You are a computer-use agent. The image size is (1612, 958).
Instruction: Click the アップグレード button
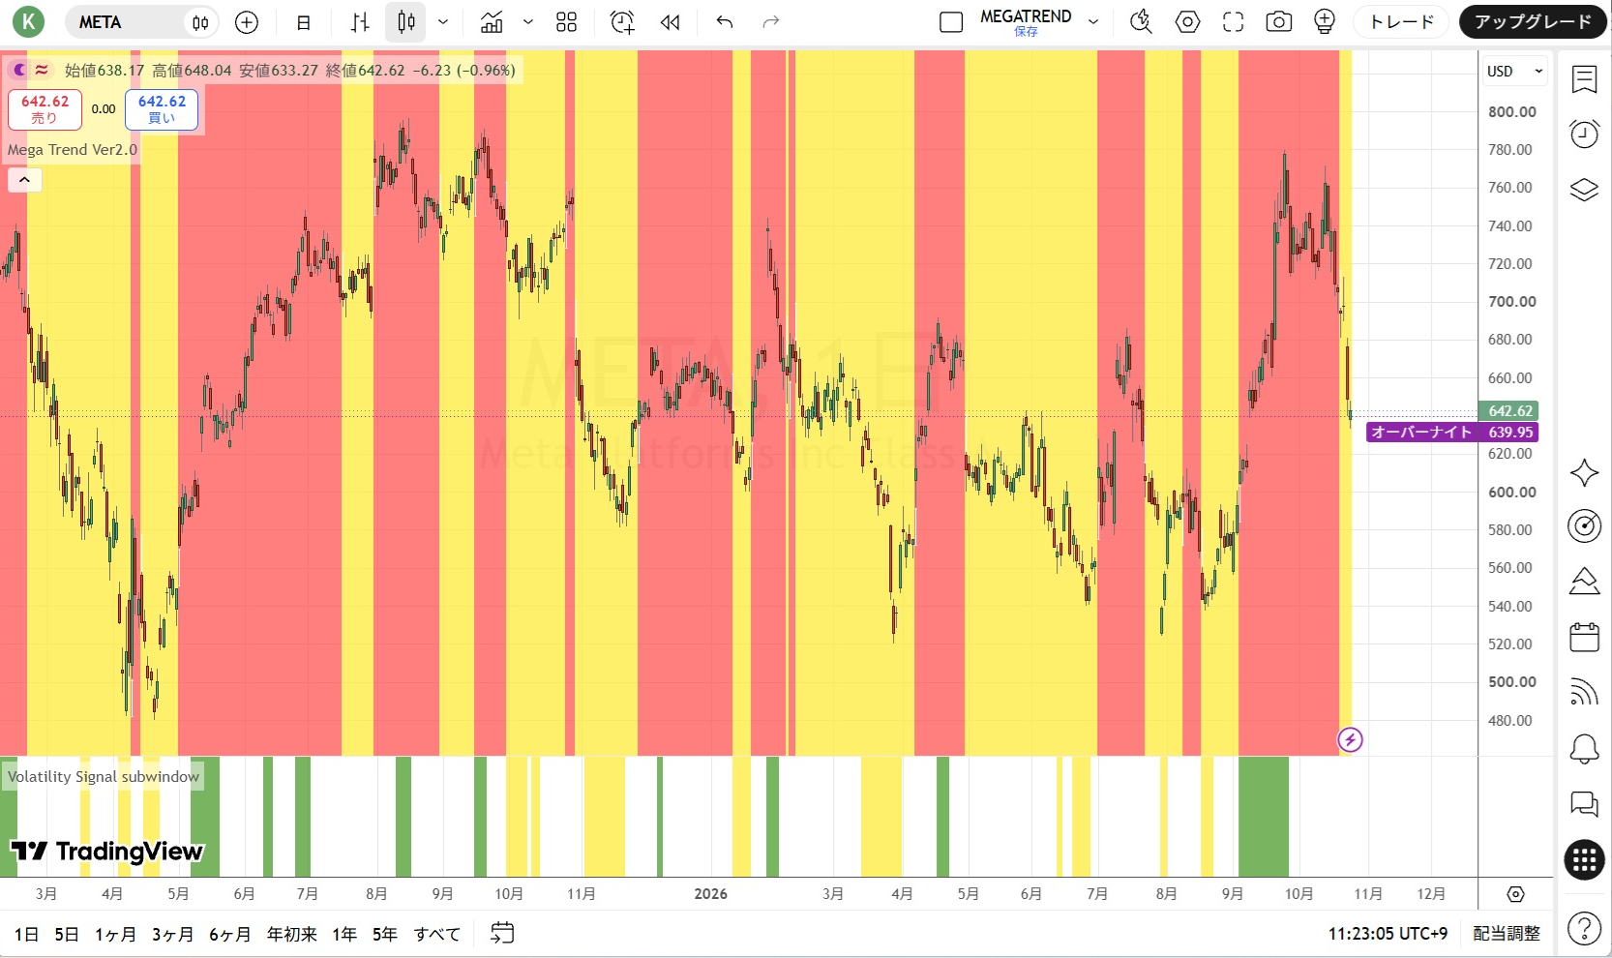(x=1533, y=22)
